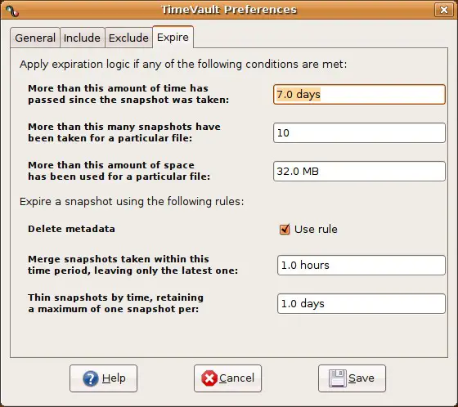Viewport: 458px width, 407px height.
Task: Click the snapshot count field showing 10
Action: 359,133
